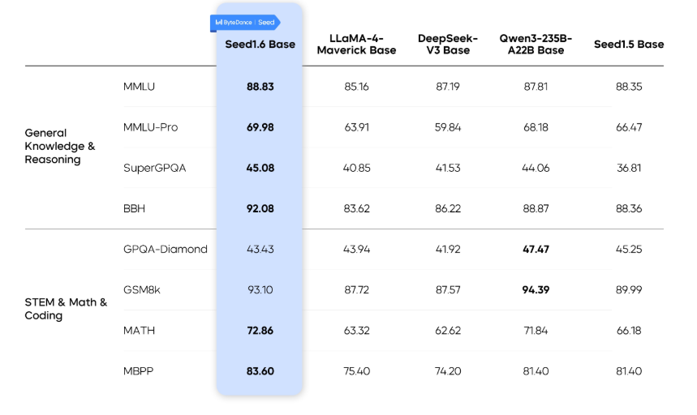The width and height of the screenshot is (697, 415).
Task: Click the Seed1.5 SuperGPQA score 36.81
Action: [x=628, y=168]
